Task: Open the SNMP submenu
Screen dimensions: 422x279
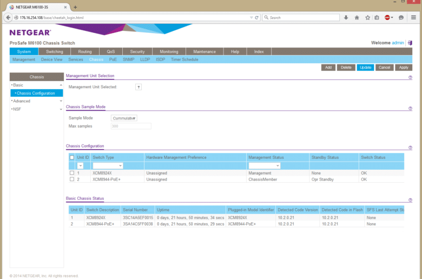Action: tap(128, 59)
